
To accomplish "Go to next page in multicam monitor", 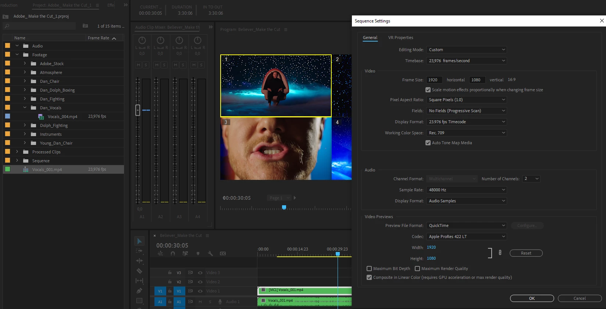I will point(295,198).
